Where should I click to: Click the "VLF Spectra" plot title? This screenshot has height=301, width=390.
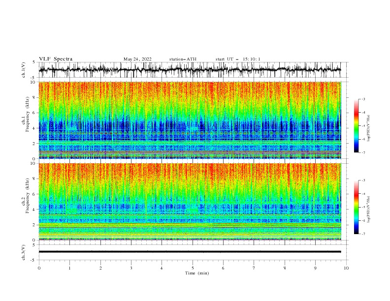[56, 59]
